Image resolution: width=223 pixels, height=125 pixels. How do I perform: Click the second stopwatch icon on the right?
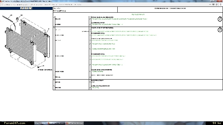pyautogui.click(x=220, y=30)
